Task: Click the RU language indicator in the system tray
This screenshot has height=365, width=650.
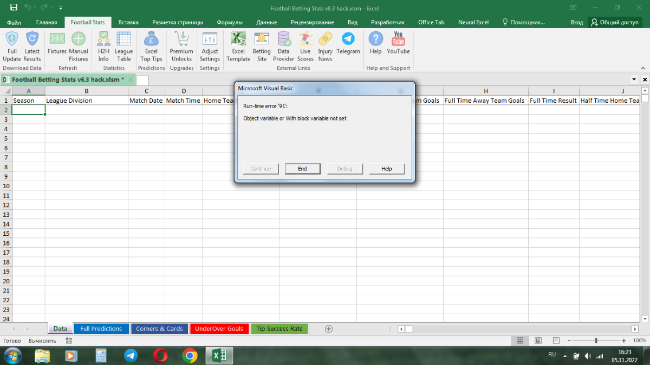Action: [552, 354]
